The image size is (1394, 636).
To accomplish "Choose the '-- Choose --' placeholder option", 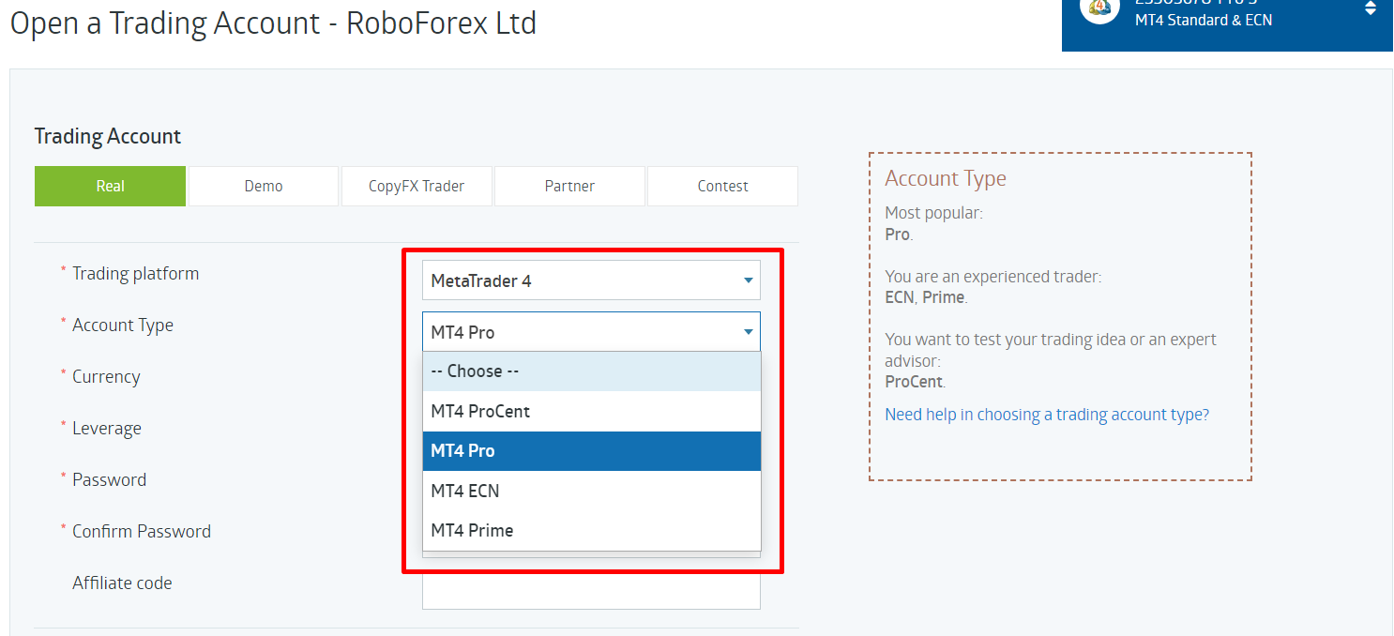I will 591,371.
